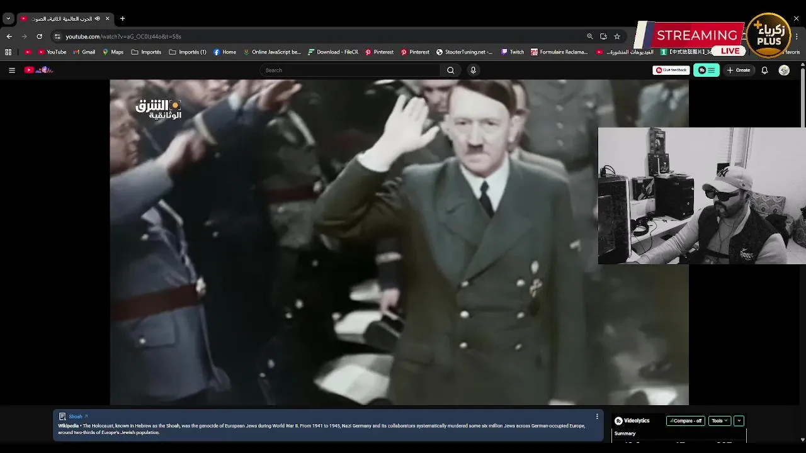Open the Facebook Home bookmark
Screen dimensions: 806x453
[225, 52]
